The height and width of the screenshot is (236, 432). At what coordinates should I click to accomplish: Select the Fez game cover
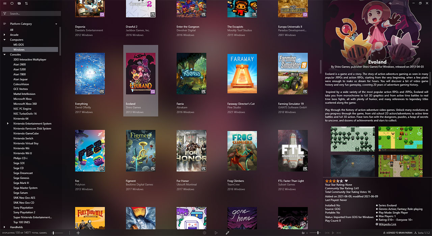pos(90,151)
